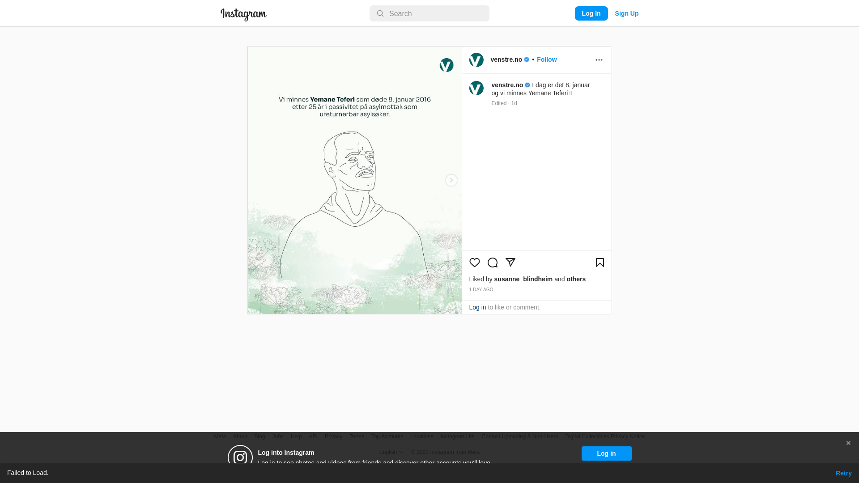Viewport: 859px width, 483px height.
Task: Like the post with the heart icon
Action: pyautogui.click(x=474, y=263)
